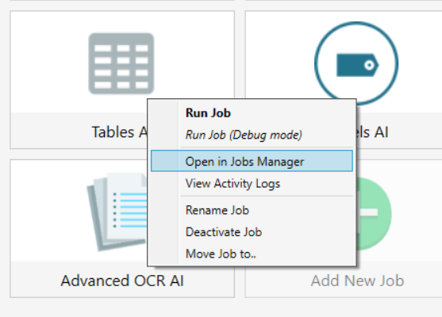The width and height of the screenshot is (442, 317).
Task: Click the Tables AI grid icon
Action: [x=121, y=63]
